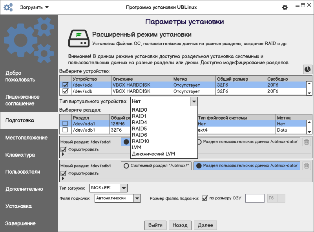Choose Динамический LVM from the list

[164, 154]
